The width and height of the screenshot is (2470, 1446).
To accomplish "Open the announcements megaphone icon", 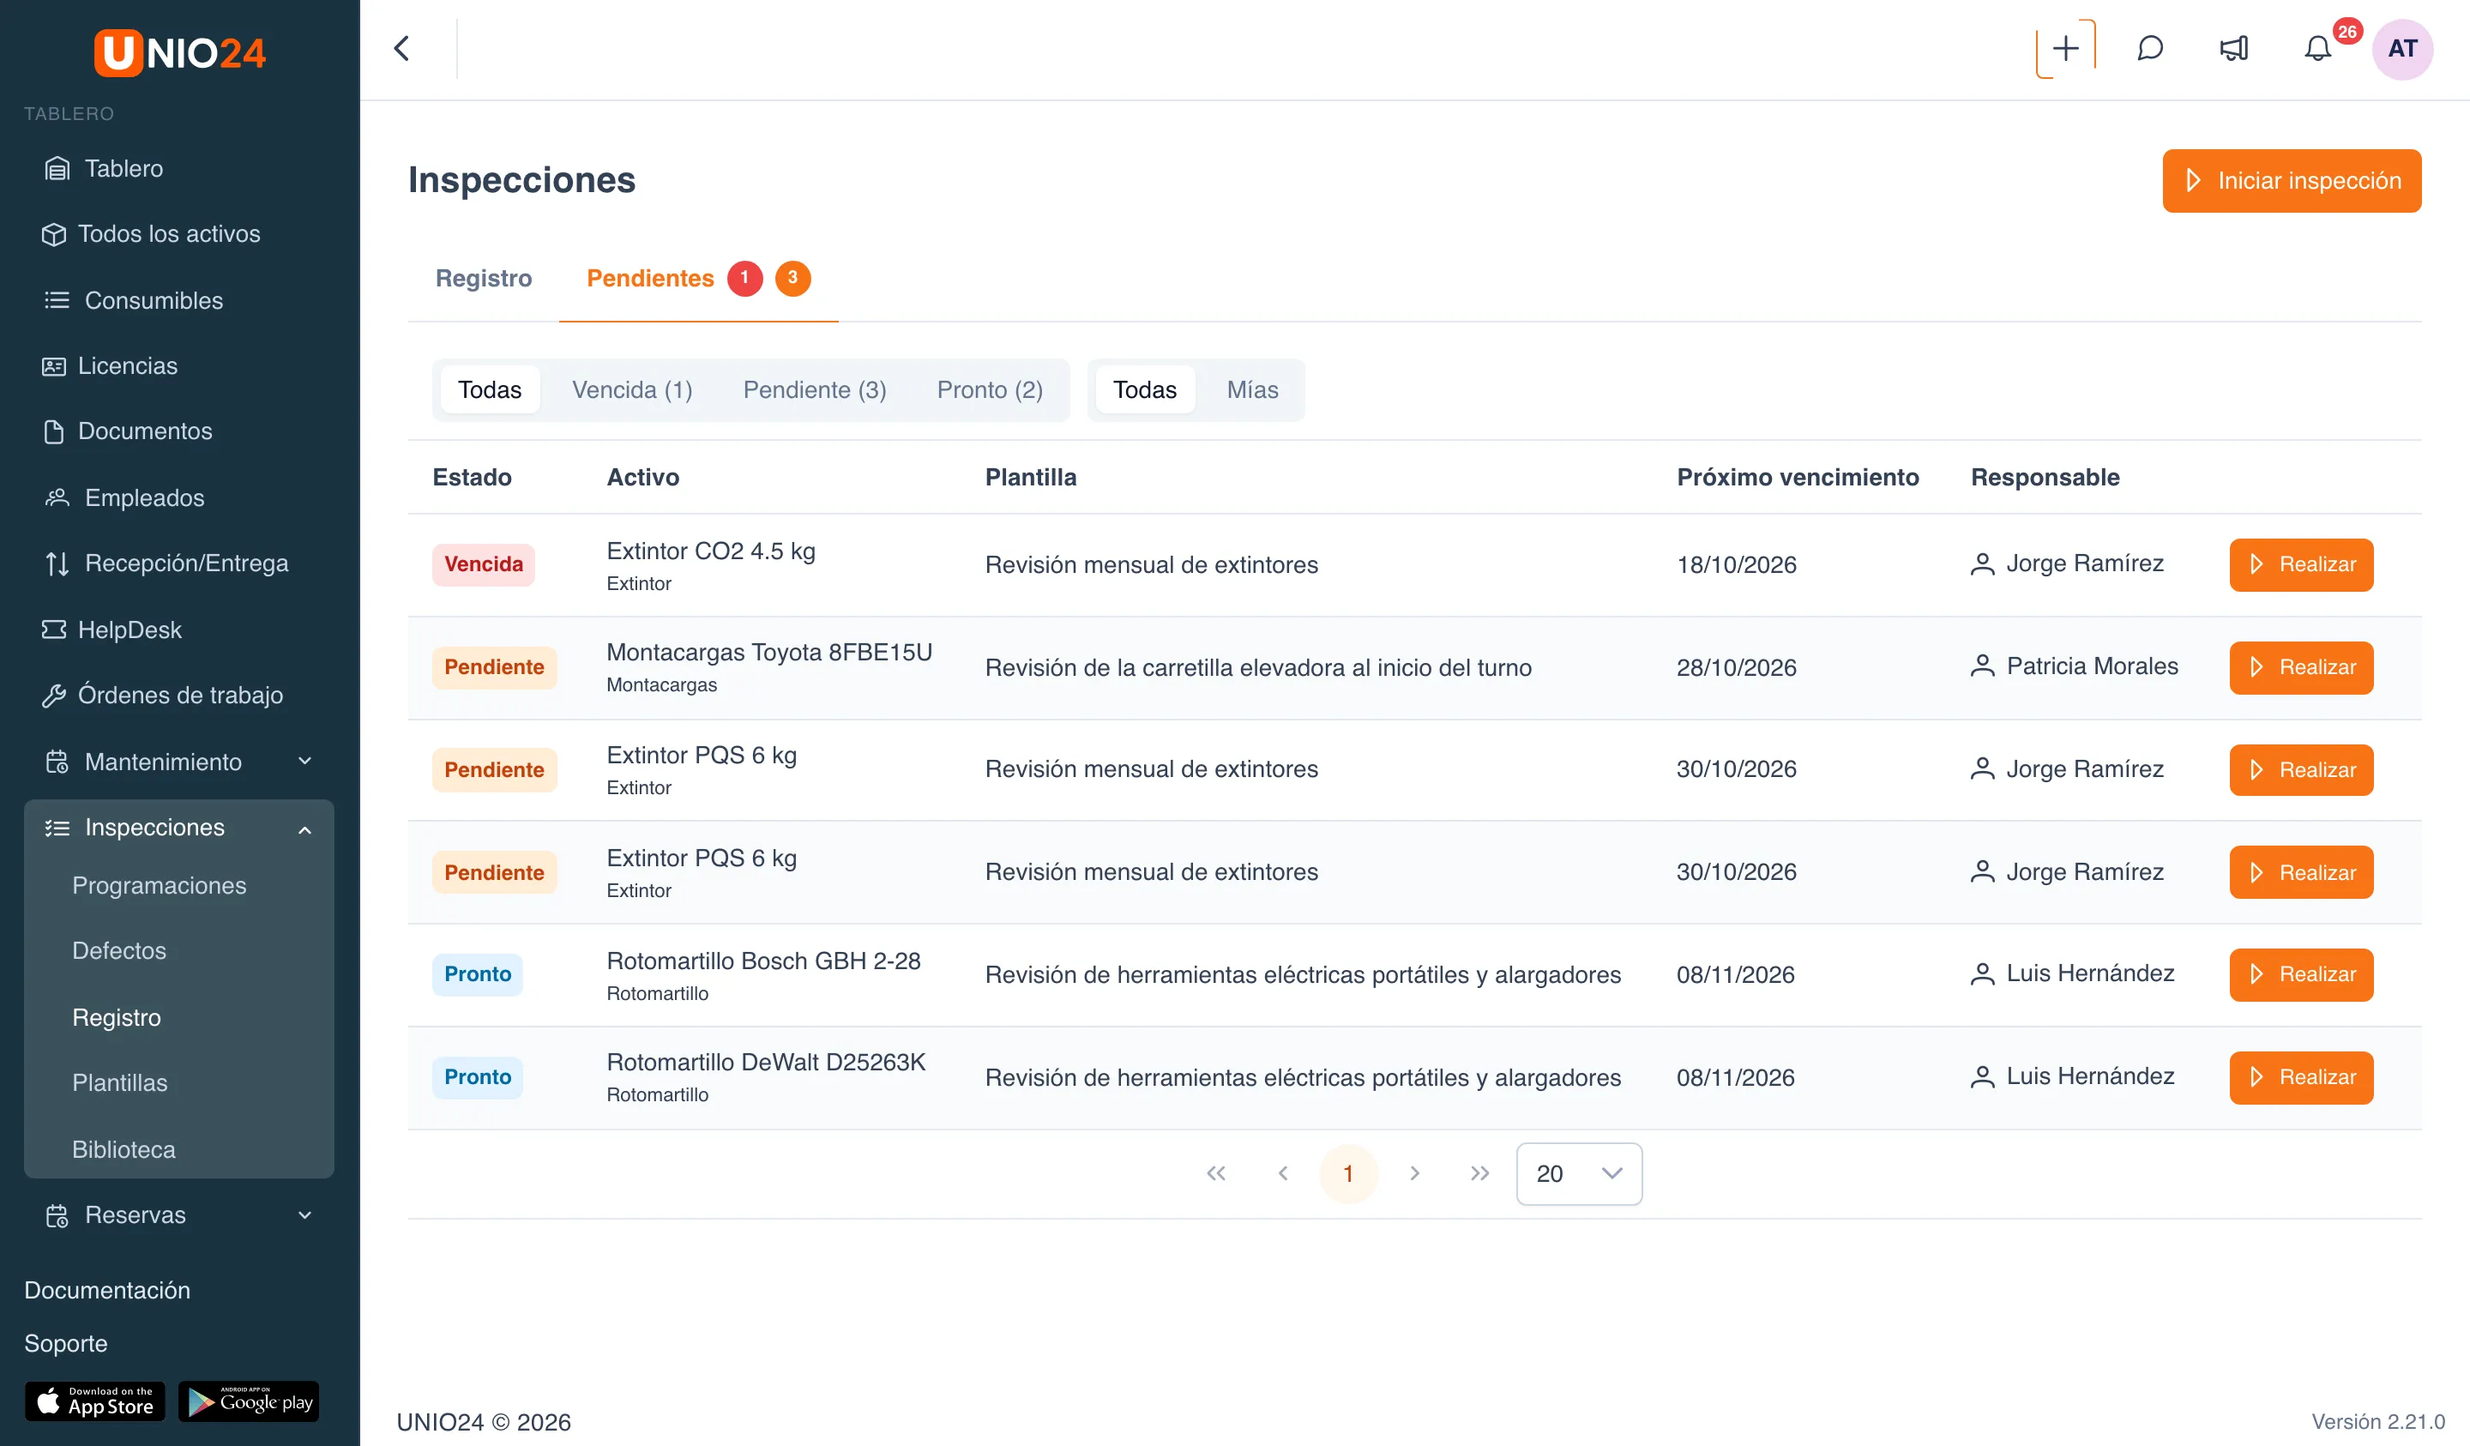I will click(x=2234, y=48).
